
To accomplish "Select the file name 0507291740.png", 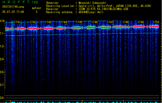I will click(13, 7).
